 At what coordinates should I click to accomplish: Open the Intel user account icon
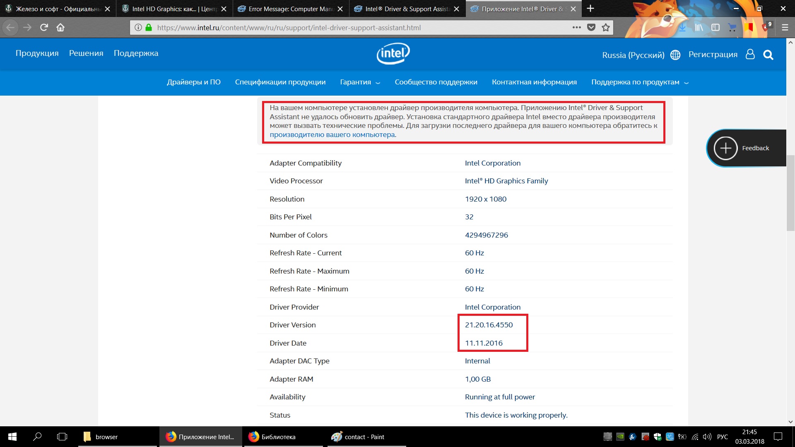(x=750, y=54)
